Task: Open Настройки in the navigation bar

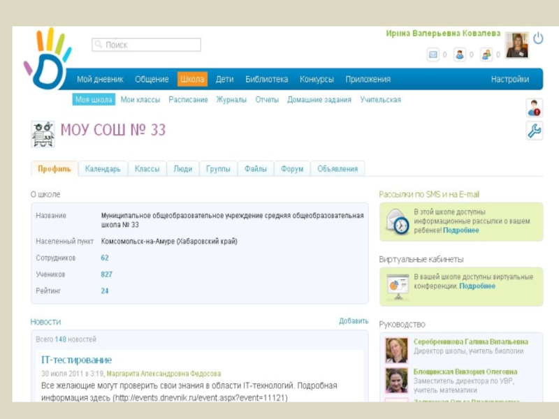Action: click(509, 80)
